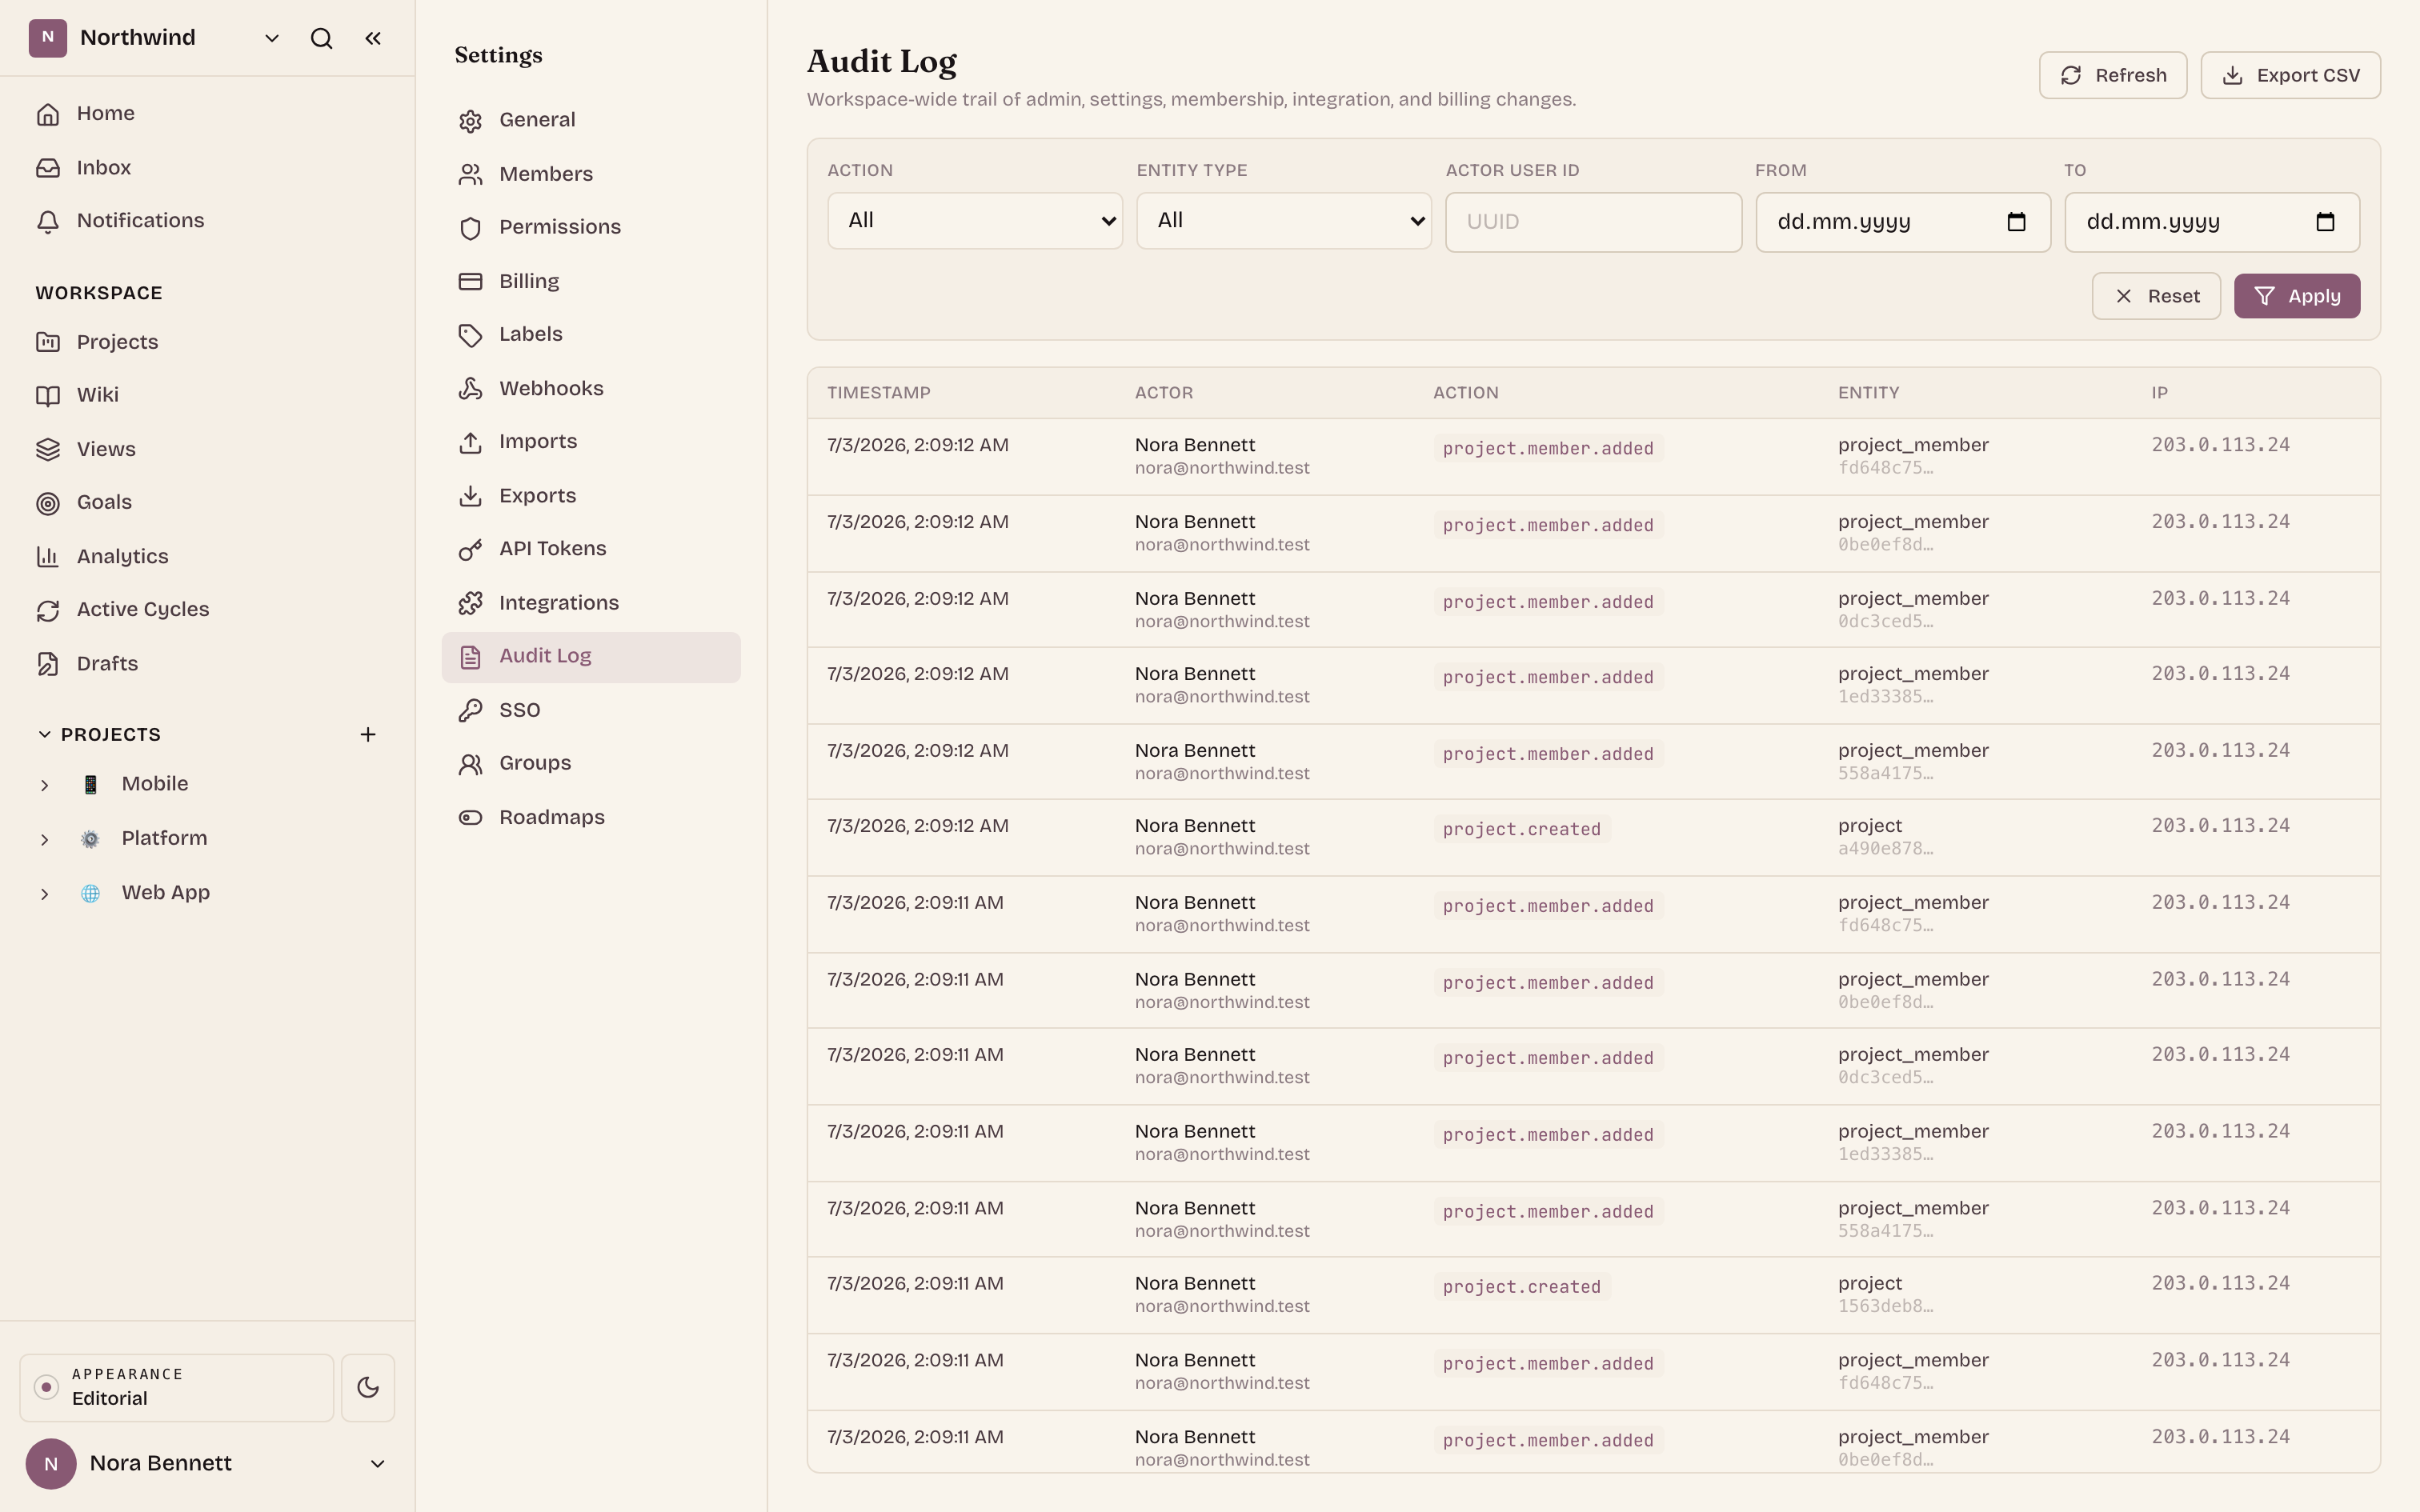
Task: Expand the Mobile project tree
Action: coord(44,785)
